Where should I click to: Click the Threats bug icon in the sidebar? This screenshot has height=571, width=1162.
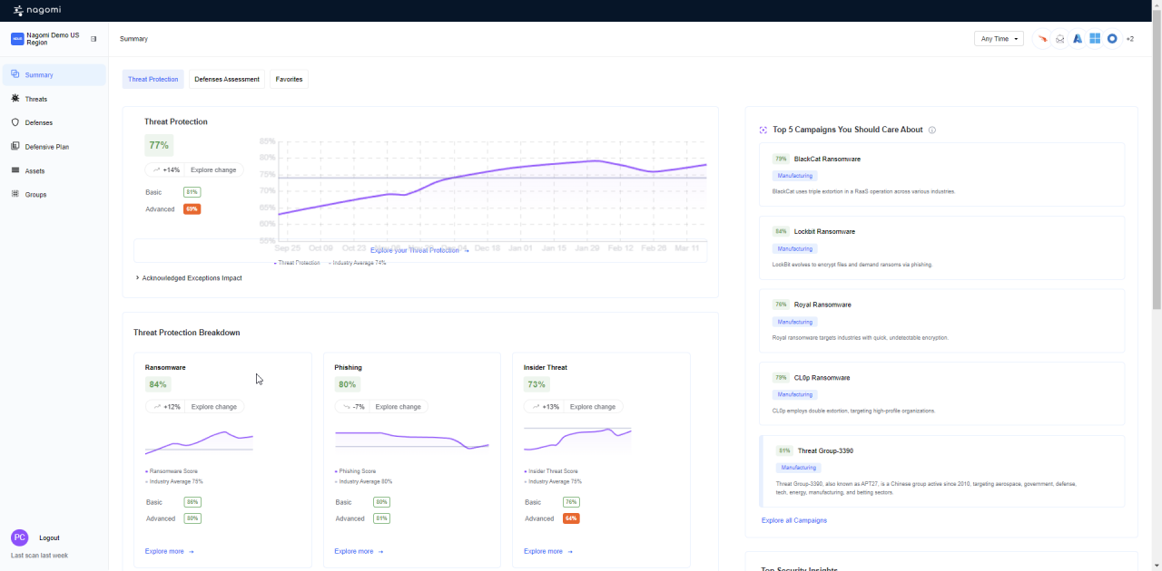pos(15,98)
